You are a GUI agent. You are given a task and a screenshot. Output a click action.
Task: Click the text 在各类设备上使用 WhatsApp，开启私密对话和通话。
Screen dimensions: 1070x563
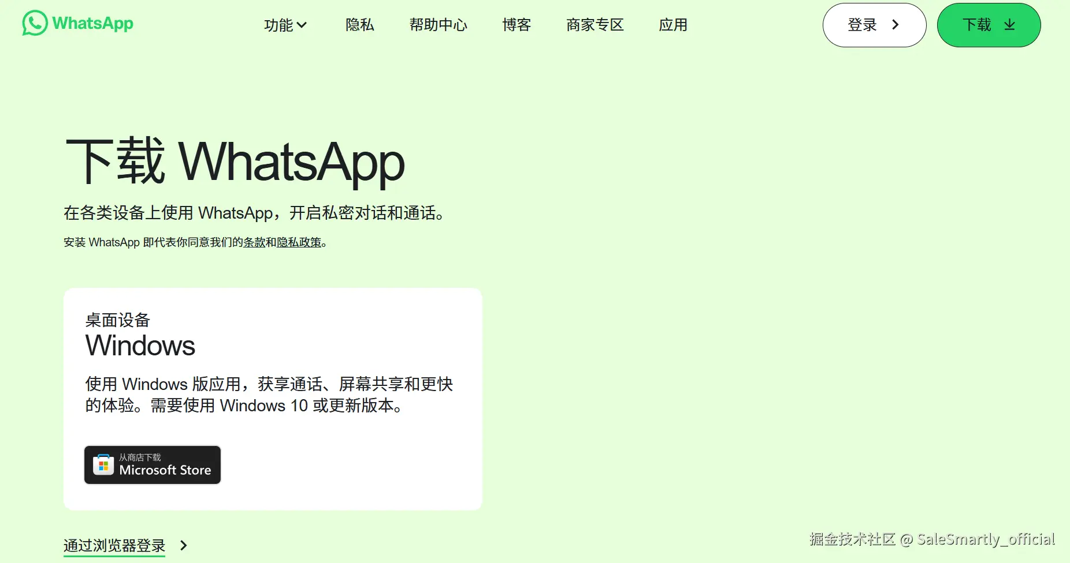coord(254,213)
